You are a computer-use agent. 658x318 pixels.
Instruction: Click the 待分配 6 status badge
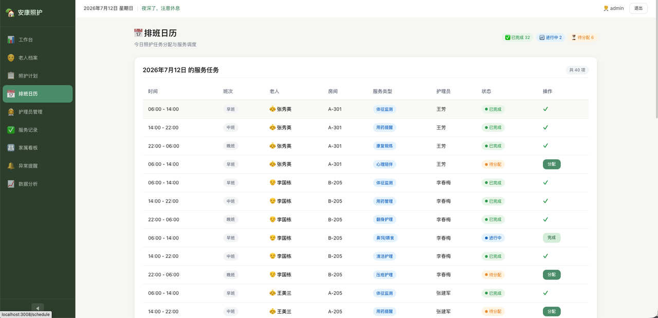click(x=583, y=38)
